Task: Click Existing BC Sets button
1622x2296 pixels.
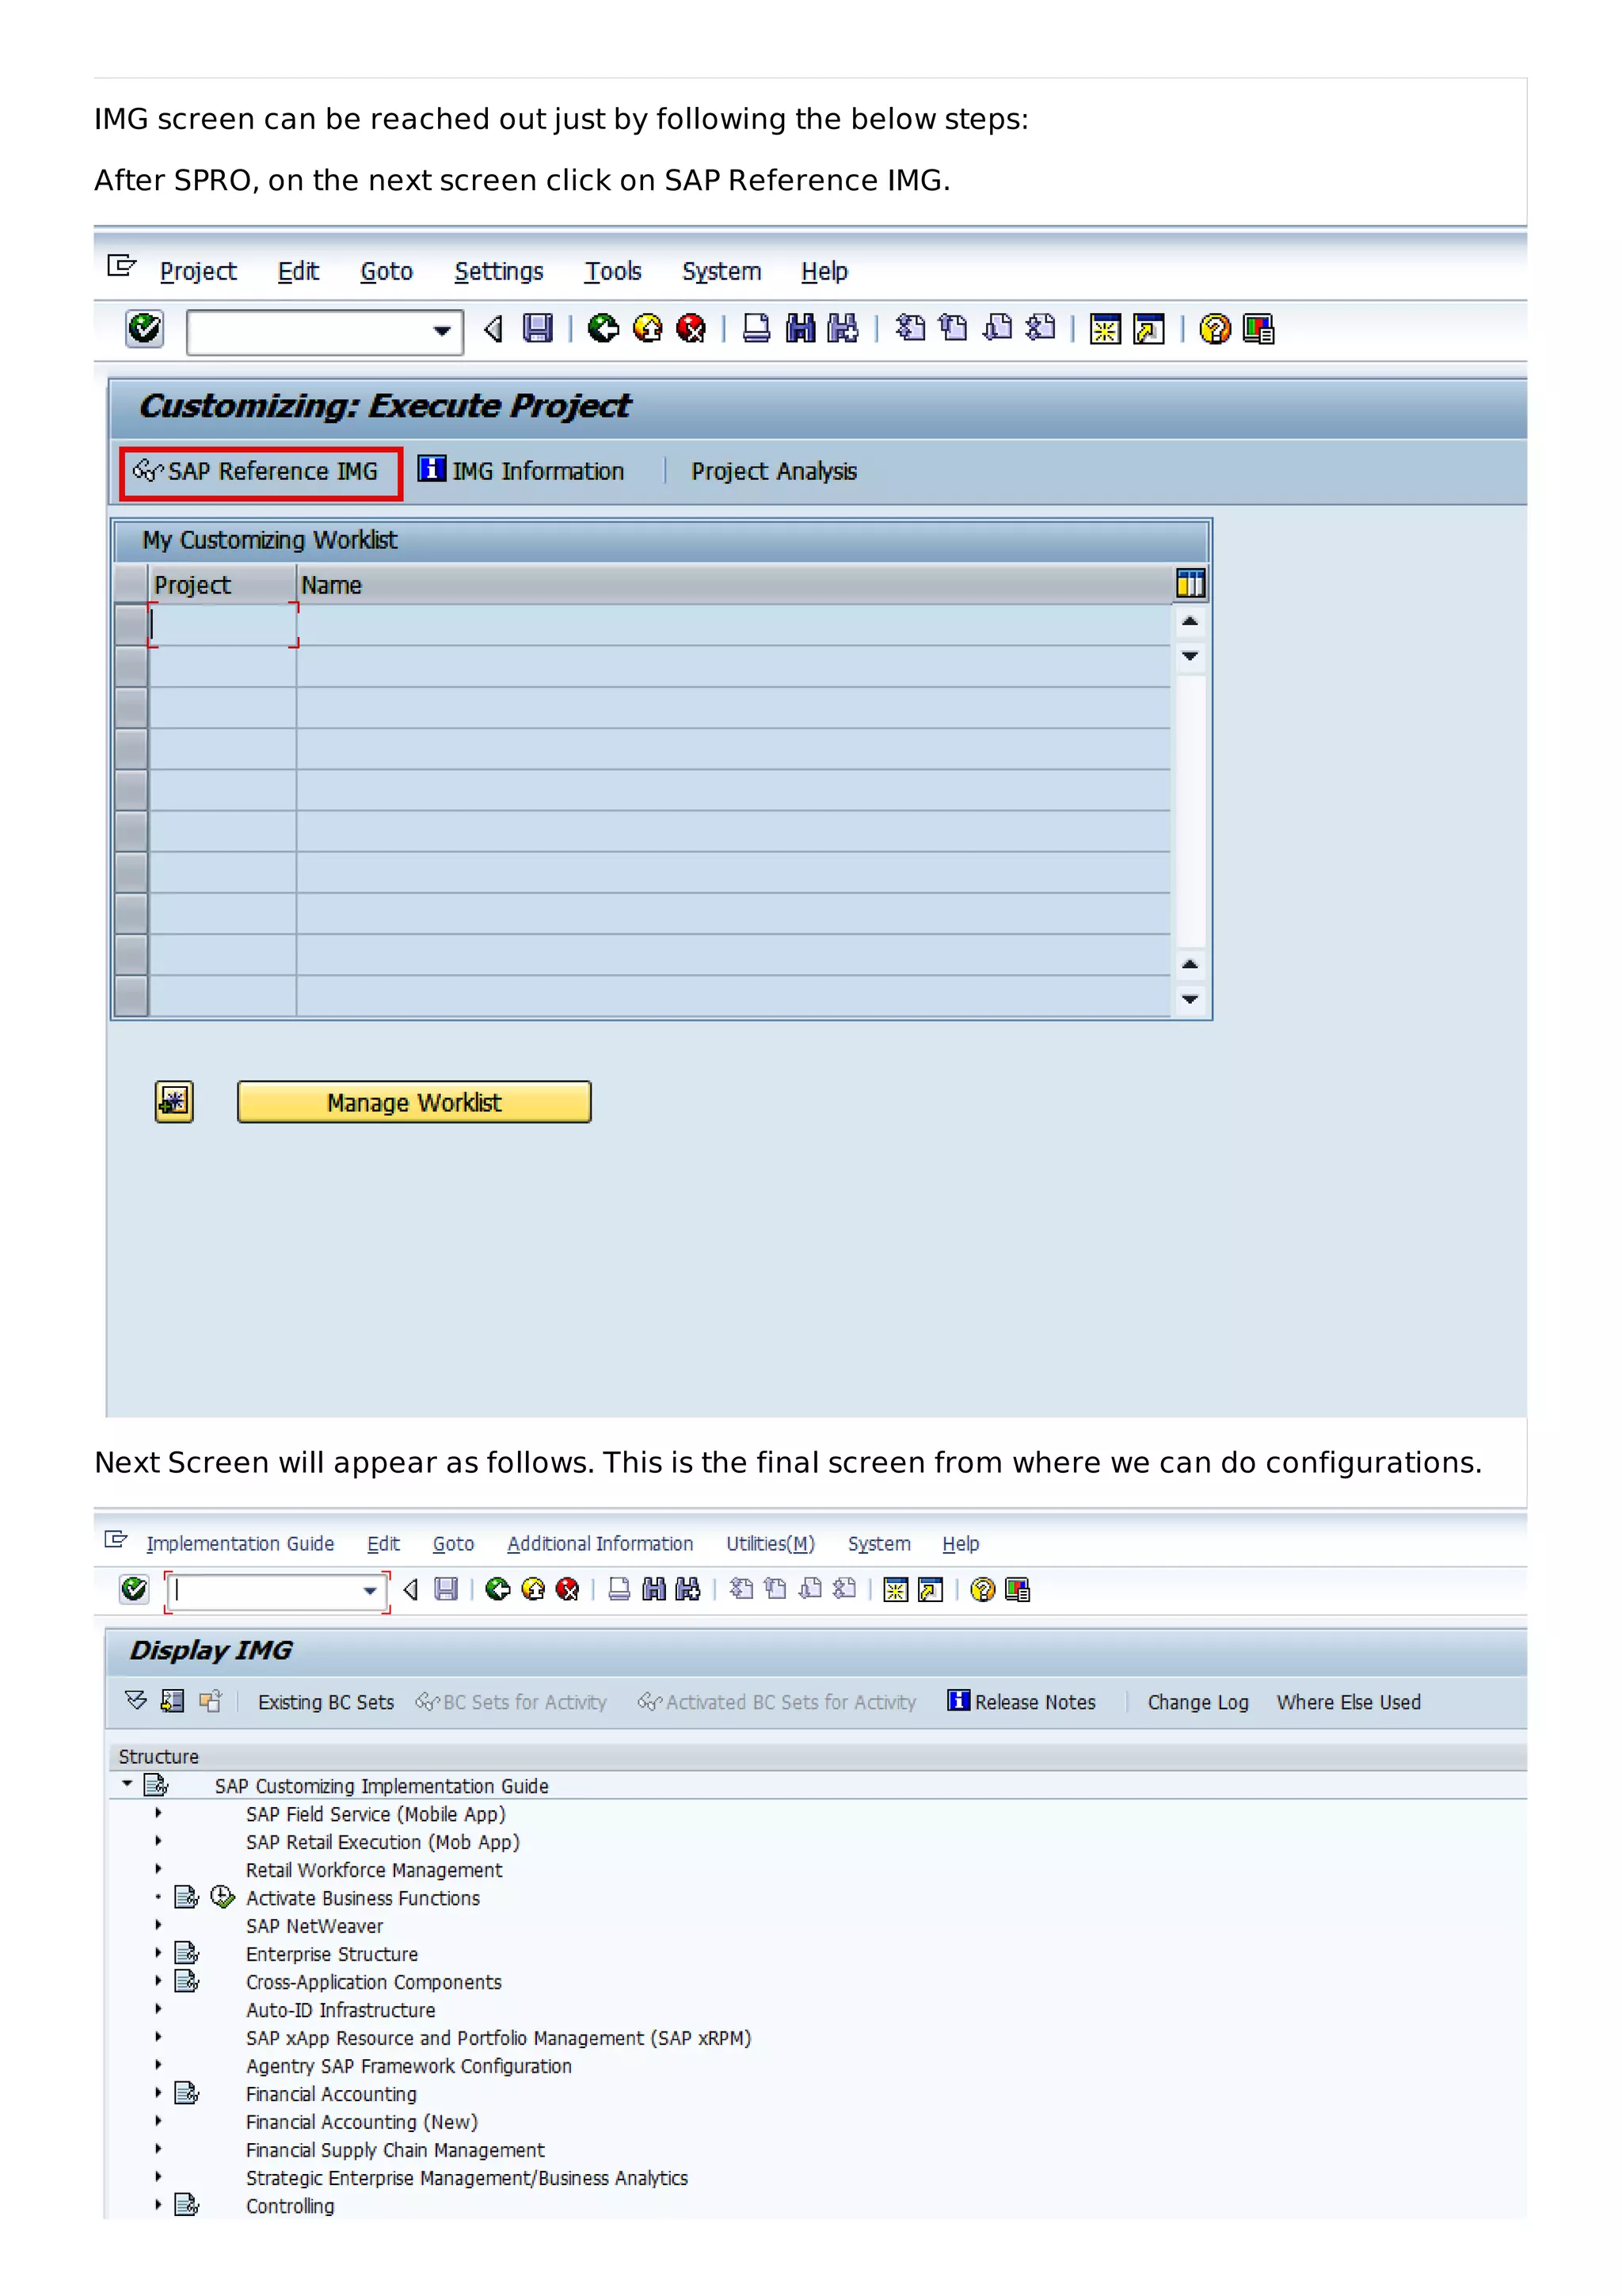Action: (x=326, y=1702)
